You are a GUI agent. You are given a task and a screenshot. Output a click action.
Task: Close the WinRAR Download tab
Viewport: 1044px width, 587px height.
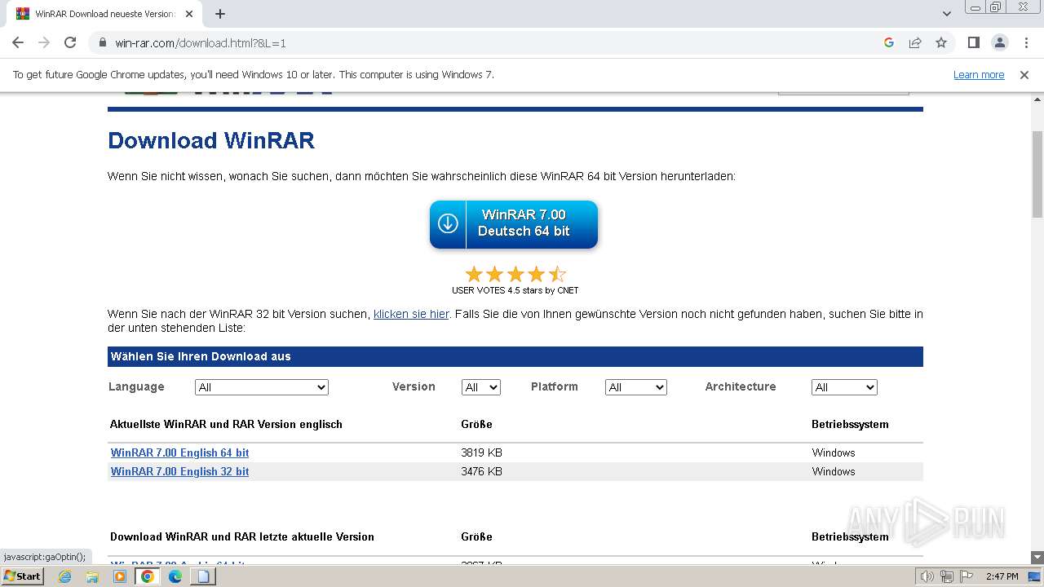[x=189, y=14]
